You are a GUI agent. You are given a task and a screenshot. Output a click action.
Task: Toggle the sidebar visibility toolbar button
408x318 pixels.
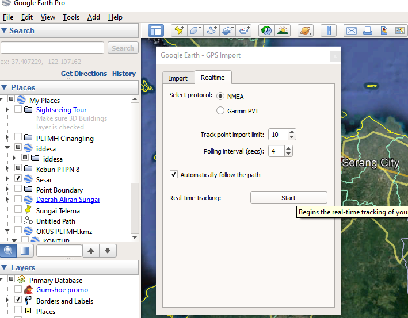156,30
